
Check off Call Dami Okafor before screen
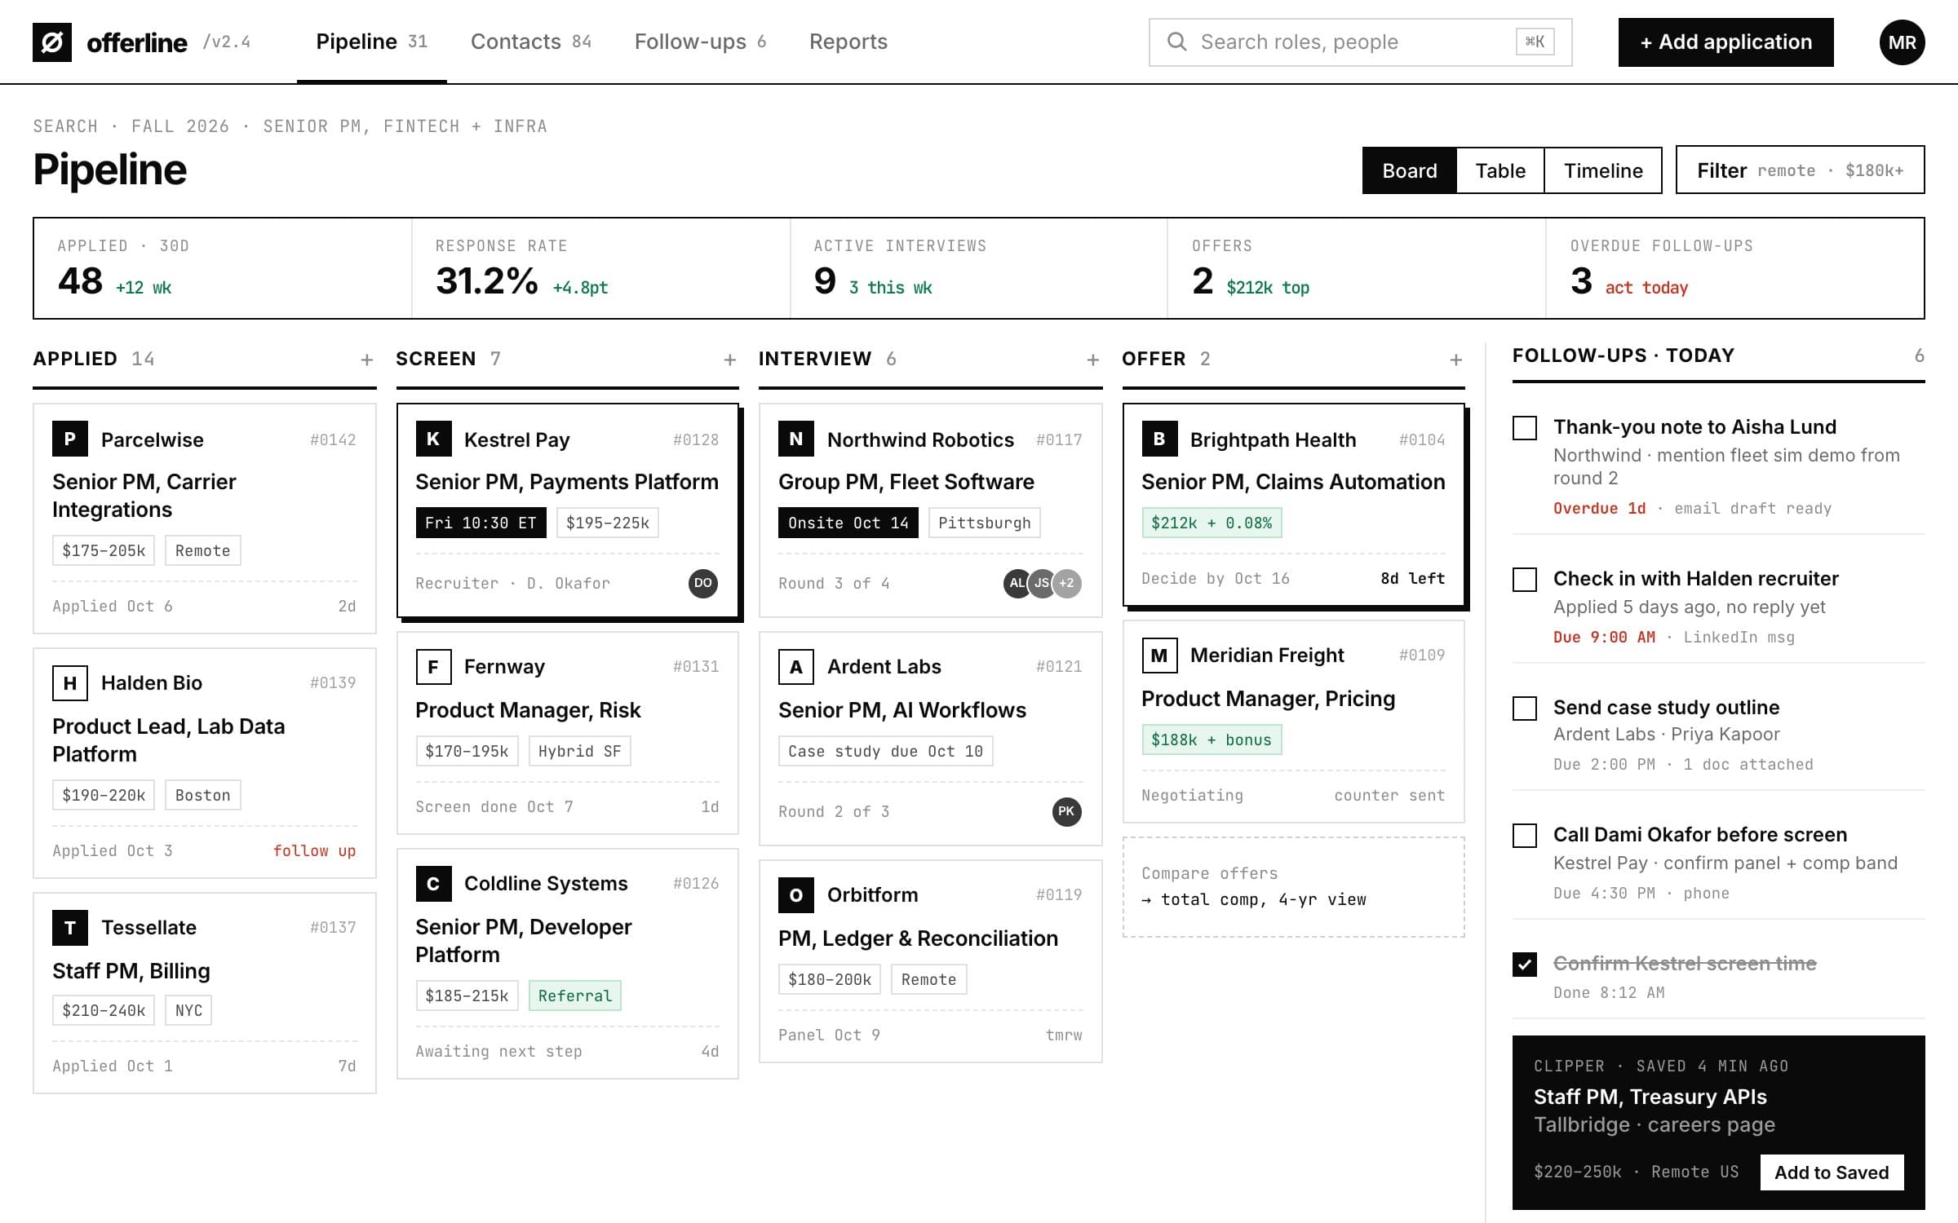(x=1525, y=836)
